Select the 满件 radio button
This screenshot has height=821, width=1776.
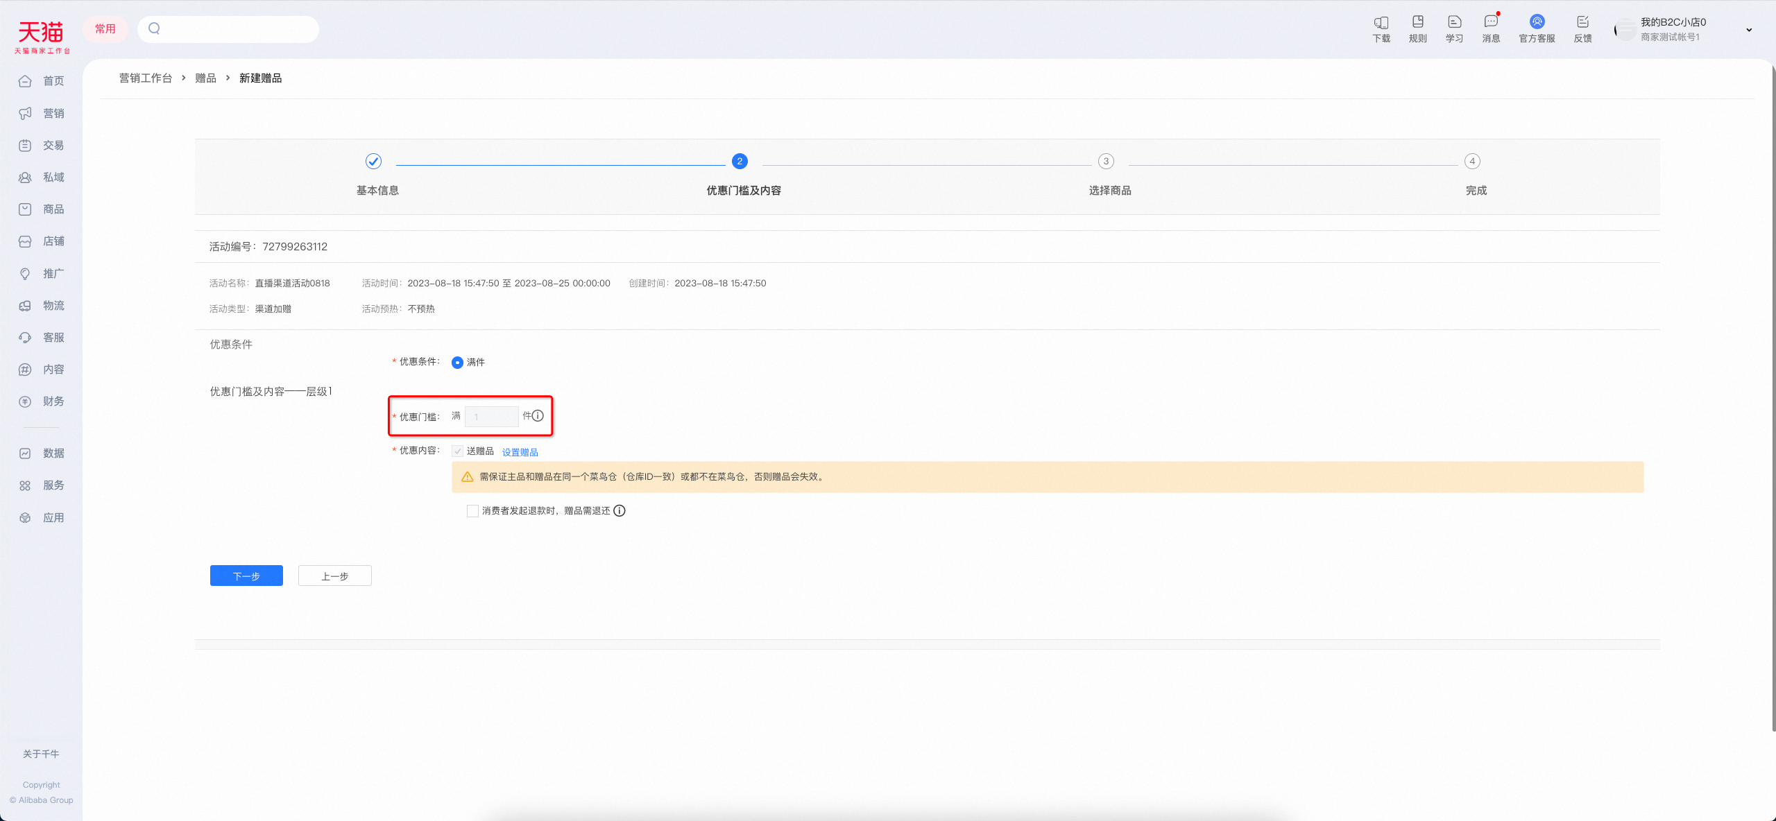coord(457,362)
